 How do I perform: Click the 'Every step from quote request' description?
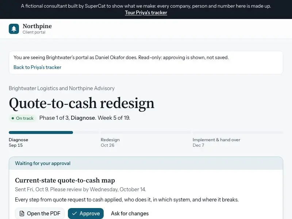[127, 200]
